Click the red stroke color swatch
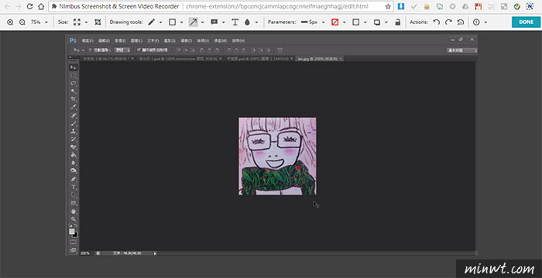This screenshot has height=278, width=542. [334, 22]
